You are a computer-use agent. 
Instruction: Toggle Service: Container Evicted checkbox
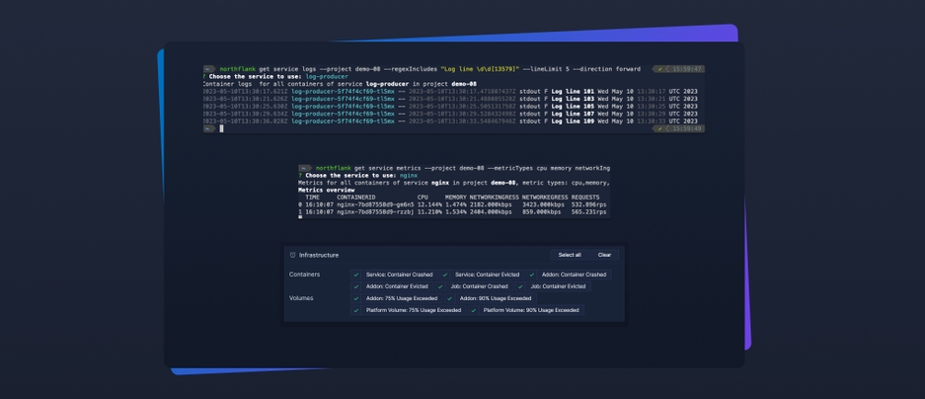point(445,275)
